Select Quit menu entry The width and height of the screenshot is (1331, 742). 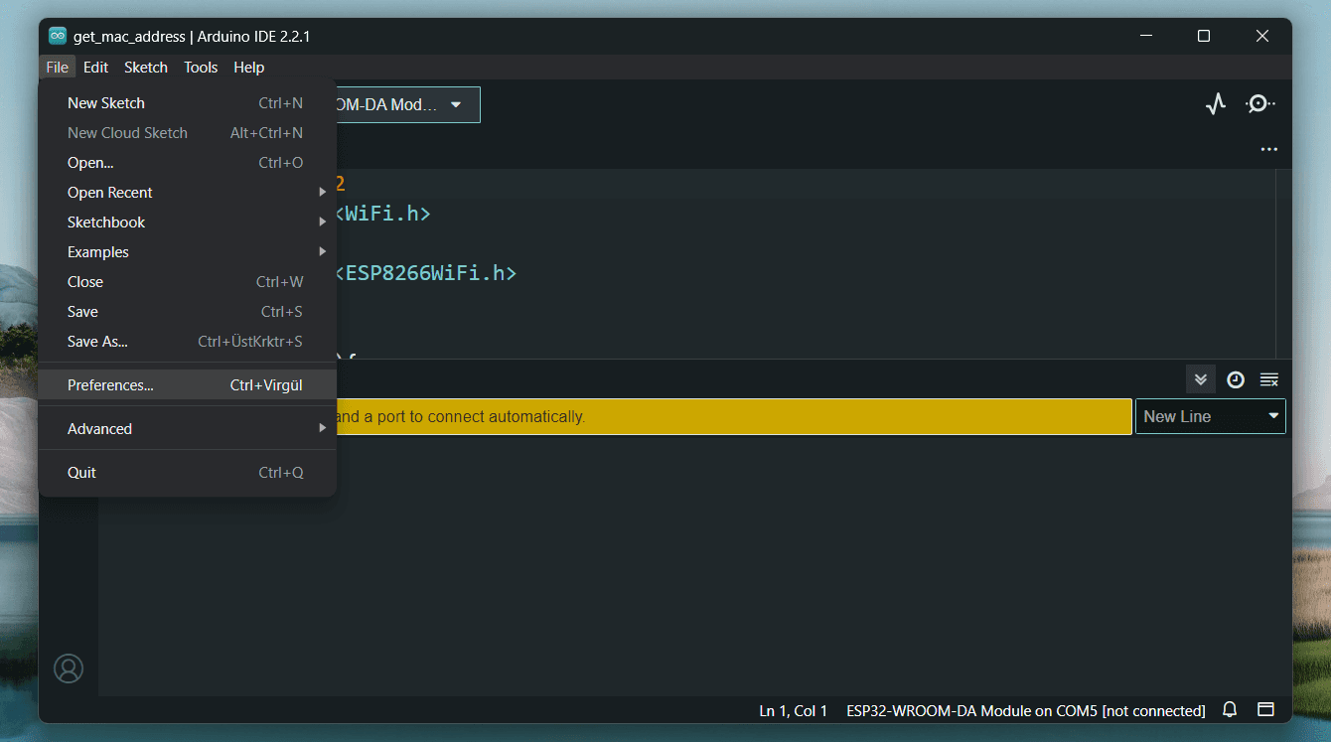188,473
